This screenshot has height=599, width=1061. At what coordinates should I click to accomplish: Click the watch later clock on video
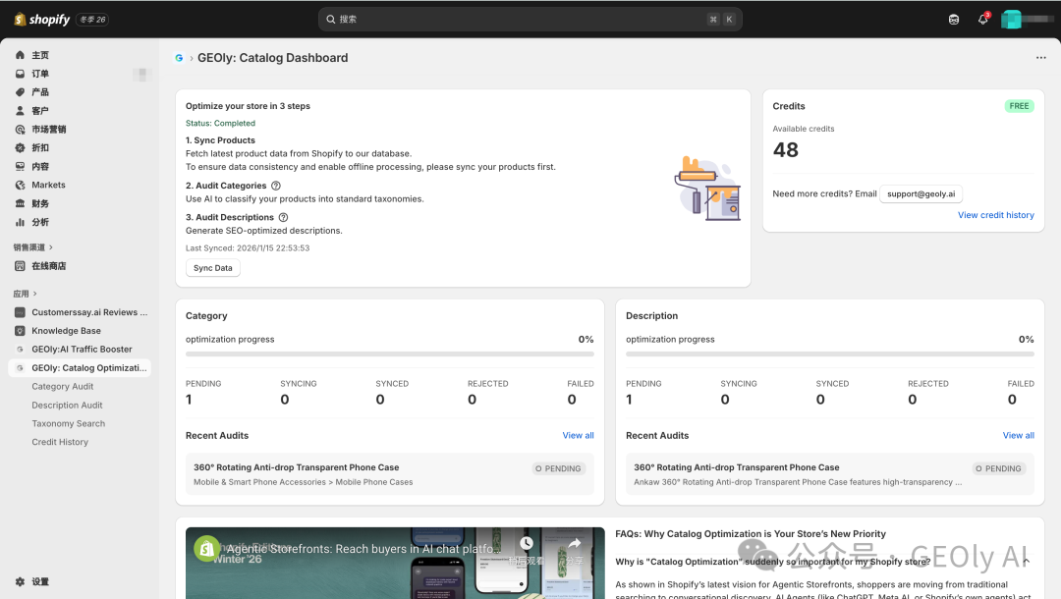pyautogui.click(x=527, y=544)
